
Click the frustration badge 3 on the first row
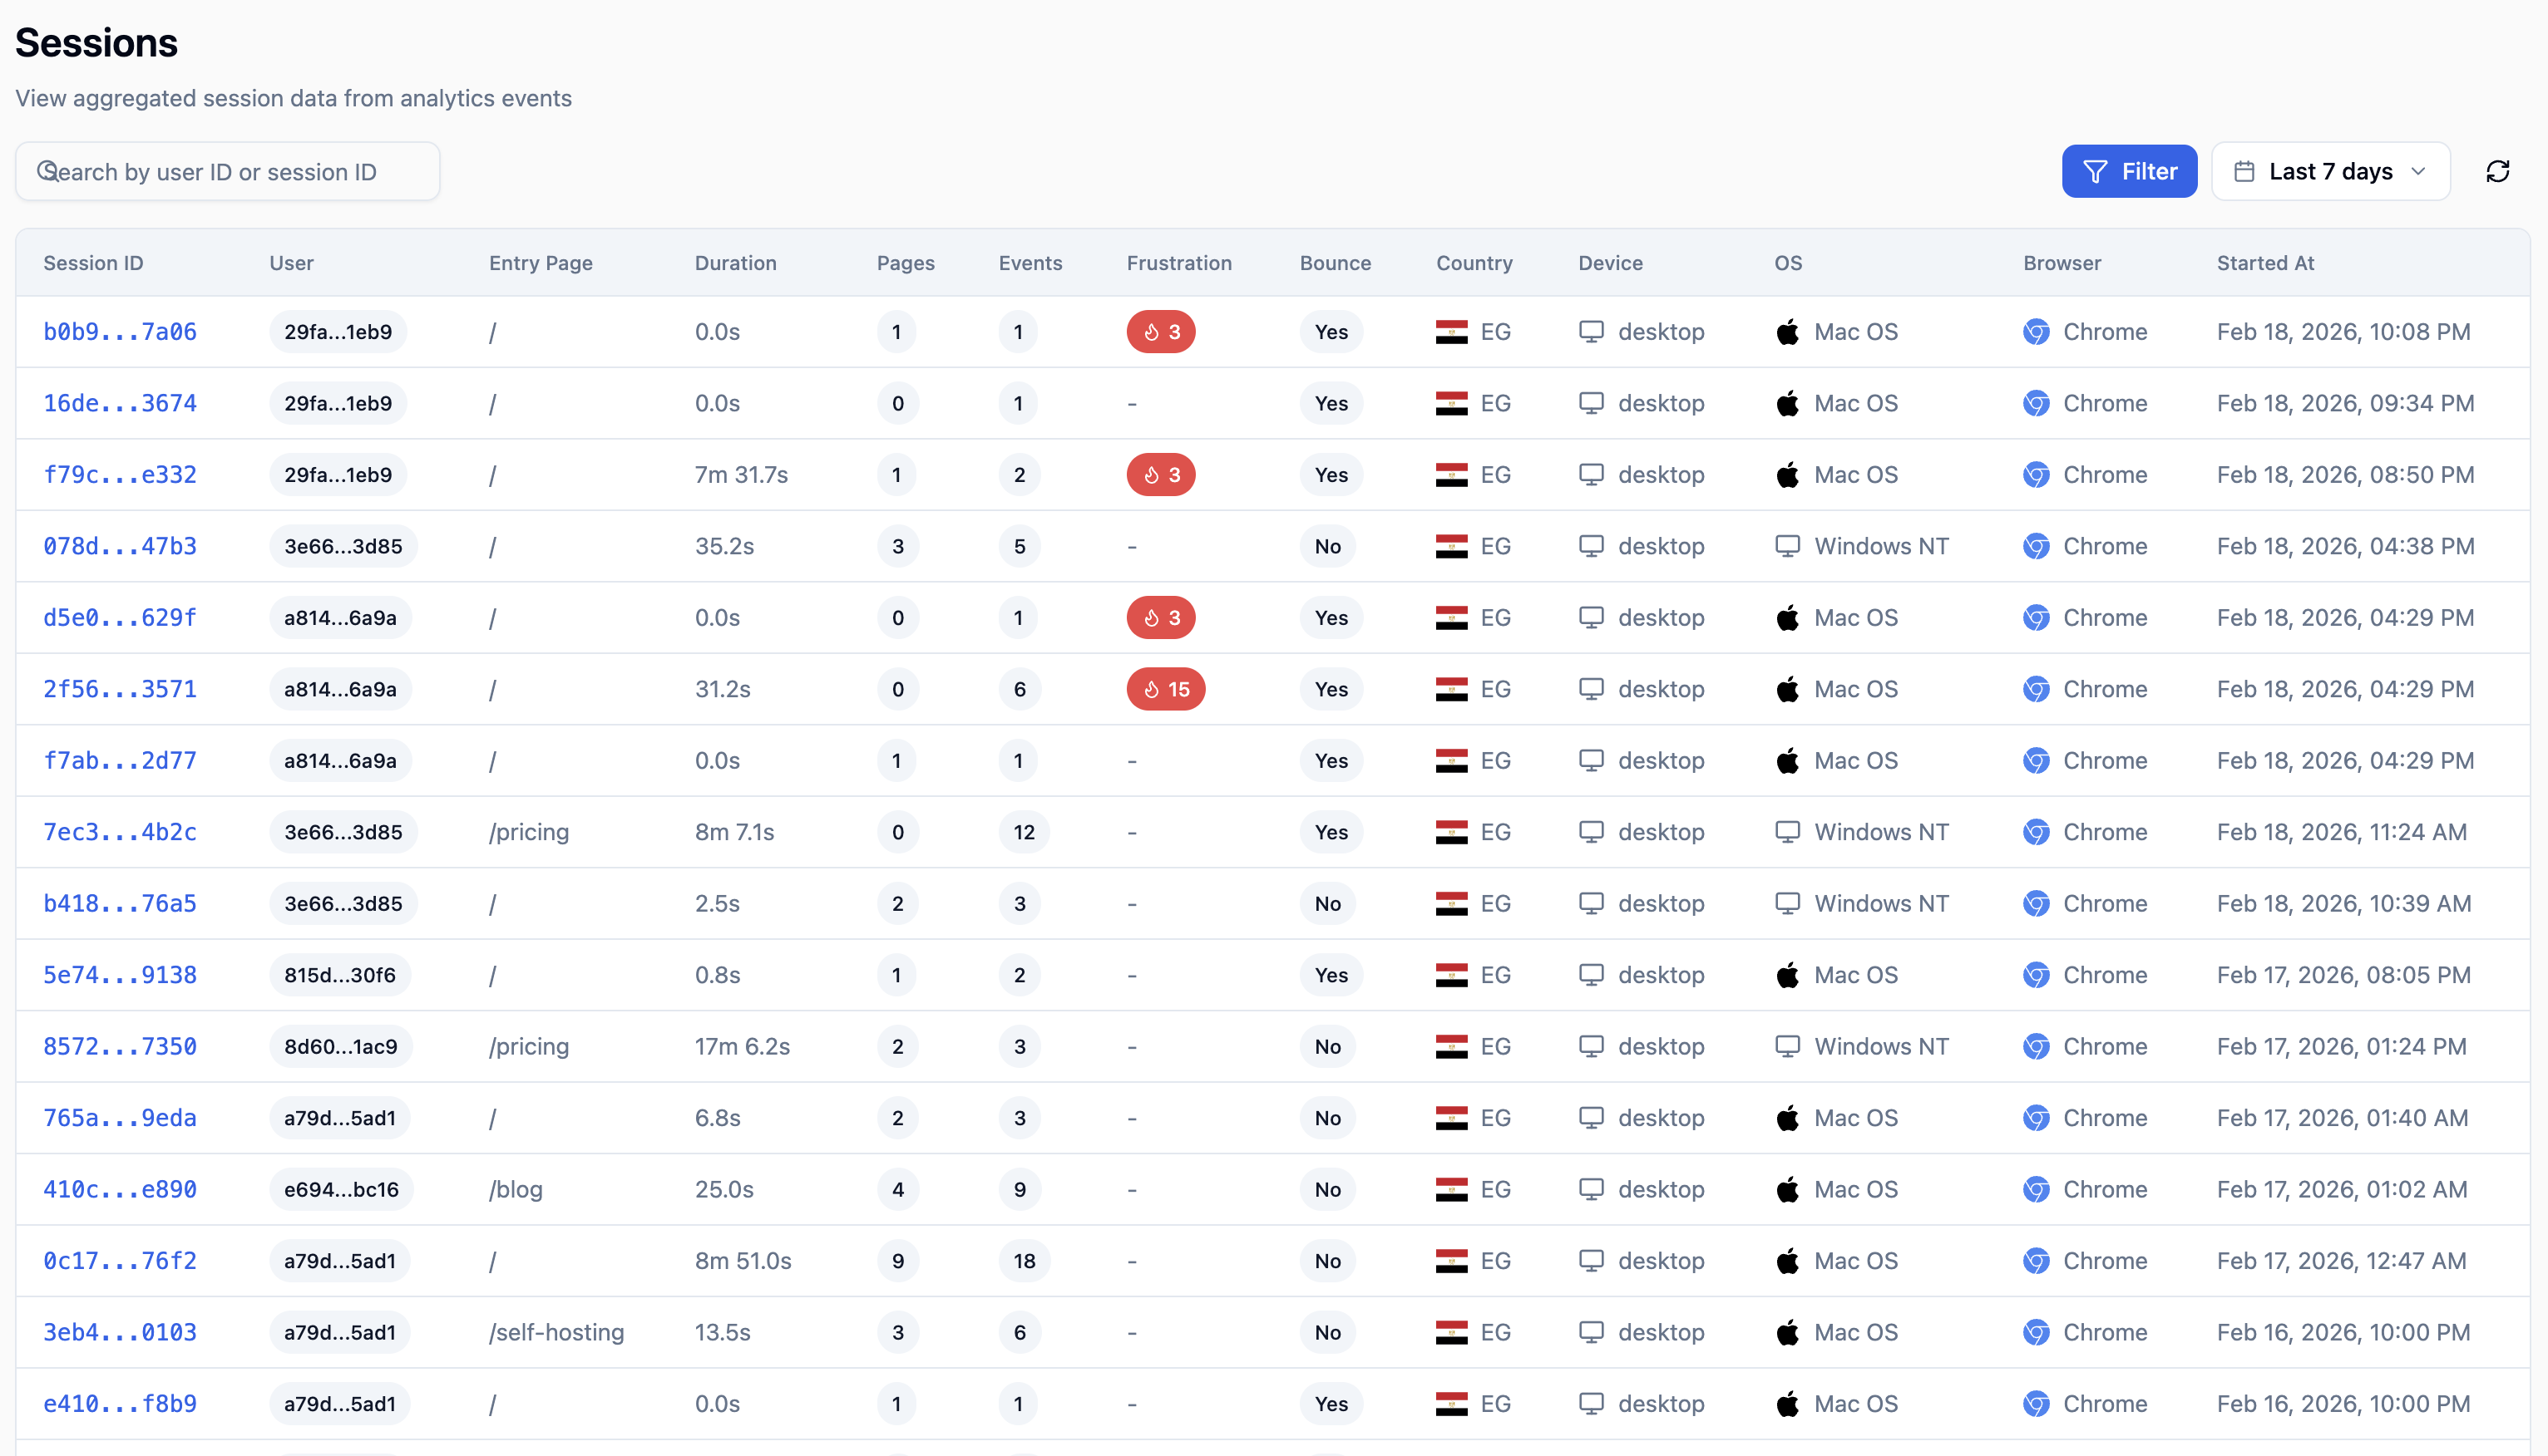1160,331
